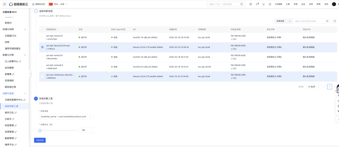Open the 实例名称 search type dropdown

[284, 21]
